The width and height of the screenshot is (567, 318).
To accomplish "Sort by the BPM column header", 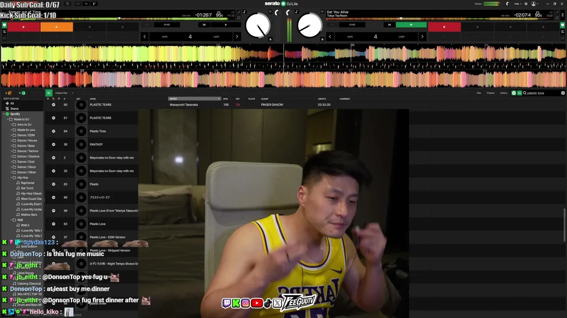I will [x=225, y=99].
